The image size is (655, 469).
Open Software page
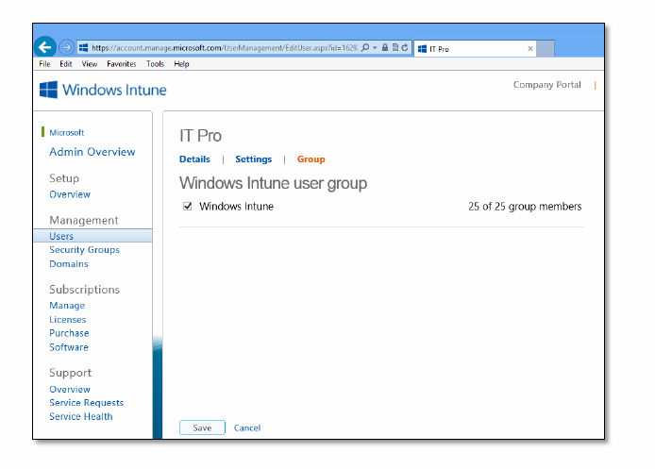[69, 347]
